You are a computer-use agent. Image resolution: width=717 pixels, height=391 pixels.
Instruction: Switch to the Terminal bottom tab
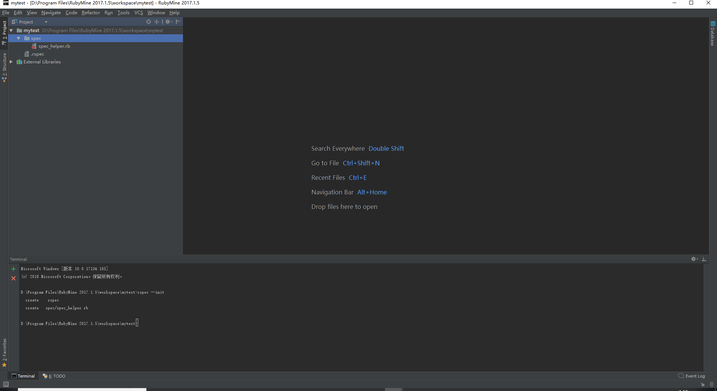[23, 376]
